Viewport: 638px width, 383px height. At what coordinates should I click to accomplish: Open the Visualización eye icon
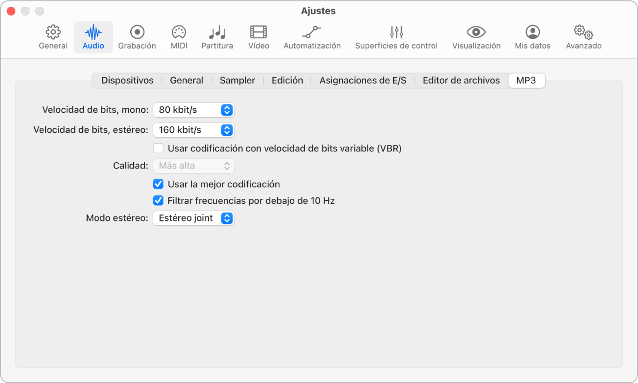476,32
